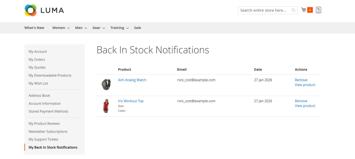Open My Support Tickets link
This screenshot has height=159, width=355.
coord(43,139)
